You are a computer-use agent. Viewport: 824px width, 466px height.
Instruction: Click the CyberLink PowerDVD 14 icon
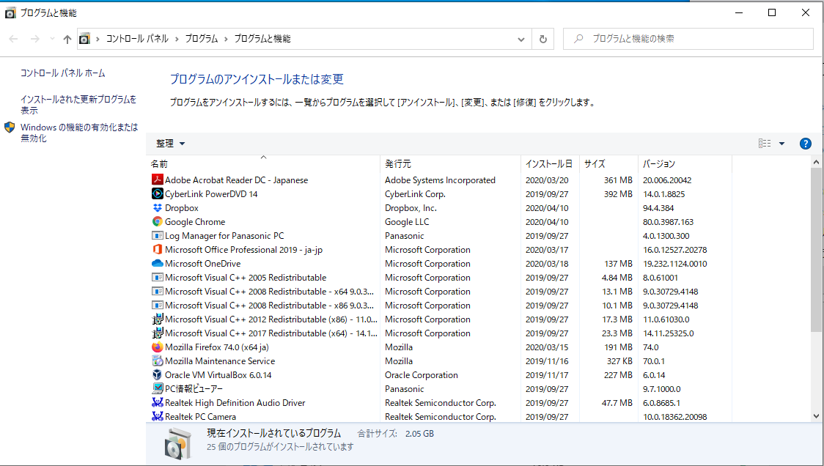157,194
